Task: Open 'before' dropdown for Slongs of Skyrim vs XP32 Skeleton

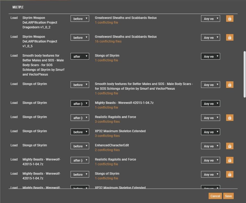Action: (x=80, y=132)
